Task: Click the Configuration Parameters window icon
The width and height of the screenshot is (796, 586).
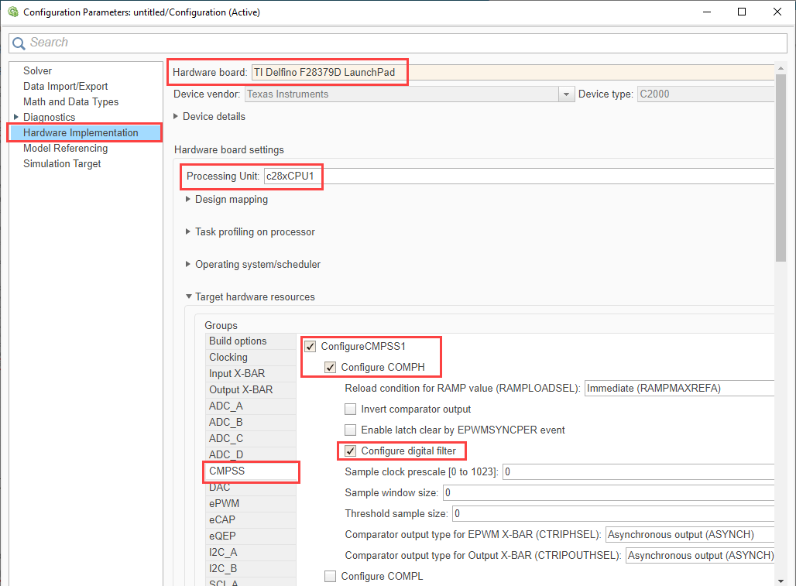Action: (11, 12)
